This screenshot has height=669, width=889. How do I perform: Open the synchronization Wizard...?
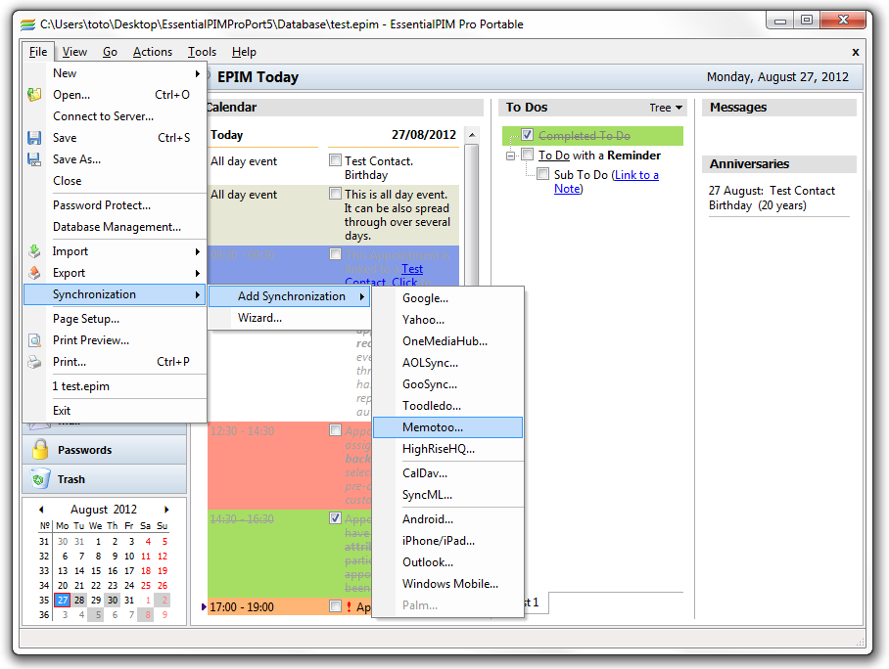click(x=290, y=318)
